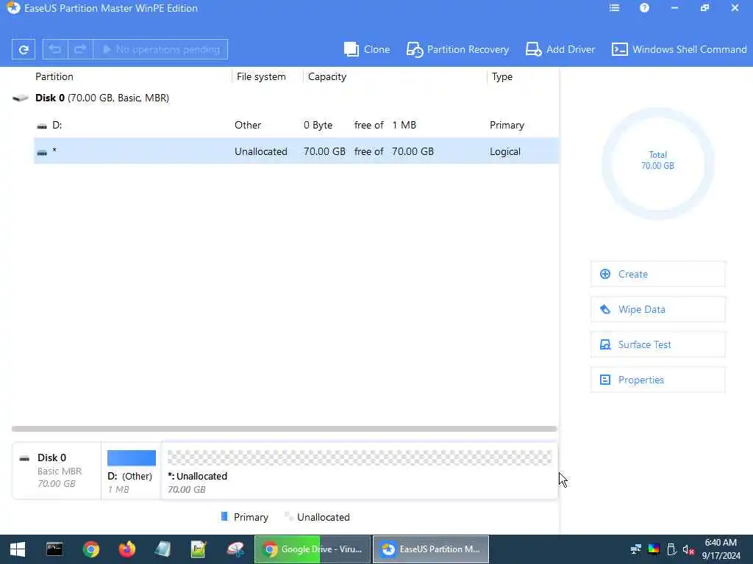Open the Help question mark icon
Screen dimensions: 753x564
click(x=644, y=7)
